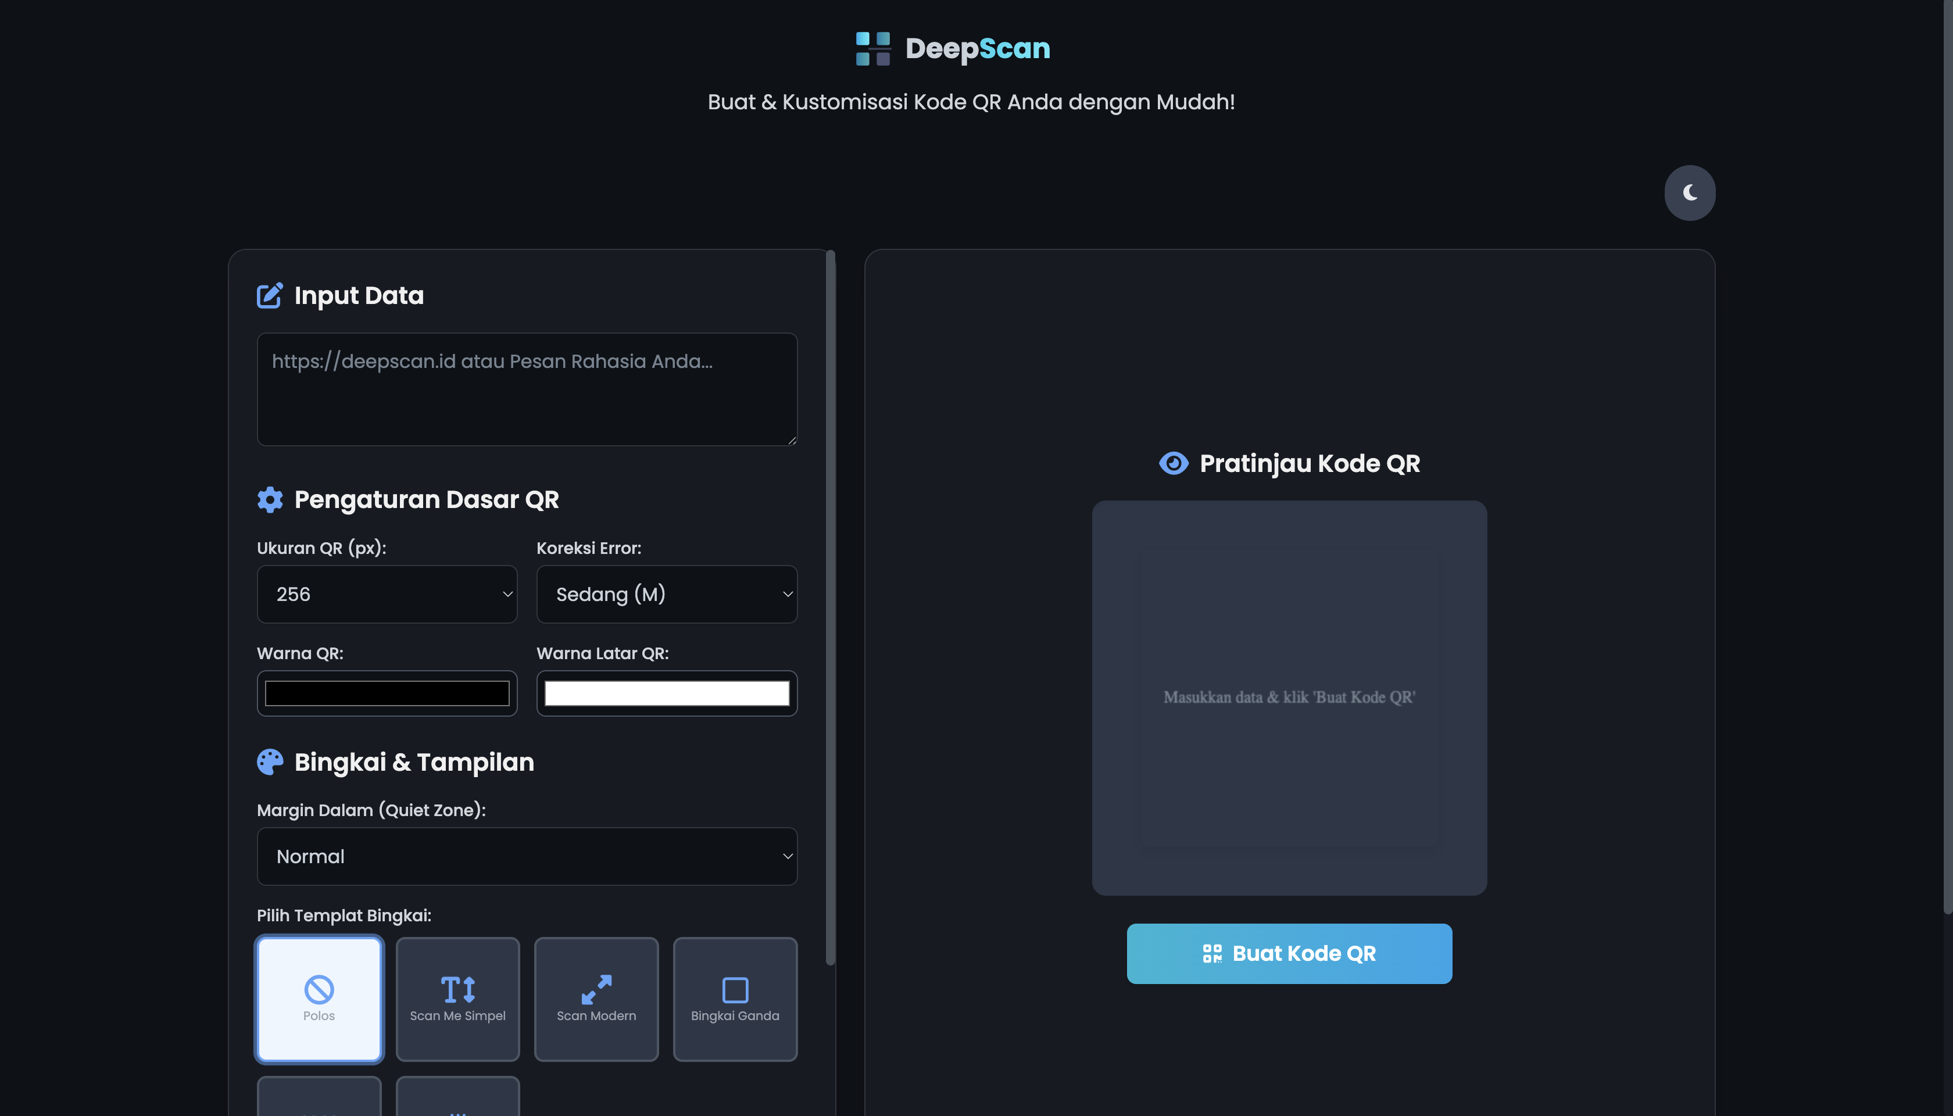The image size is (1953, 1116).
Task: Click the palette icon beside Bingkai & Tampilan
Action: coord(270,762)
